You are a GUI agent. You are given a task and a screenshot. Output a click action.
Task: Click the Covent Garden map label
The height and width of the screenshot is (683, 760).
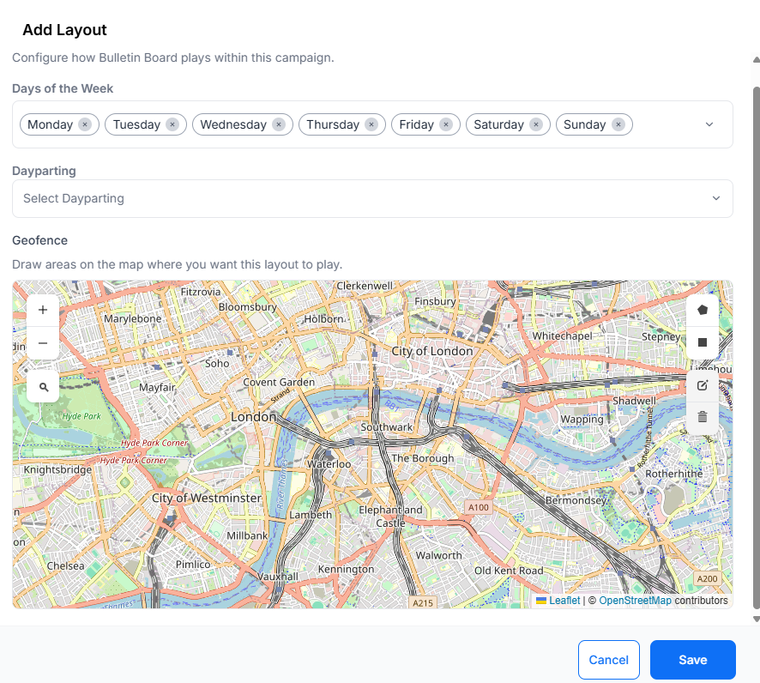pos(279,382)
